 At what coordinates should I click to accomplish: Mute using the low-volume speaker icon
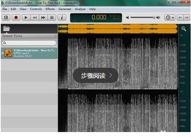point(128,18)
